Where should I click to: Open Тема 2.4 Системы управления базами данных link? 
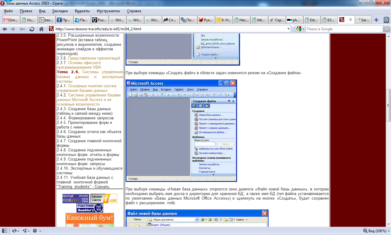click(x=90, y=77)
